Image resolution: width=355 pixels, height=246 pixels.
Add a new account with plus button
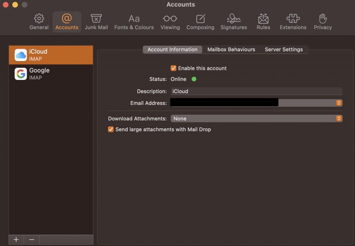coord(16,239)
